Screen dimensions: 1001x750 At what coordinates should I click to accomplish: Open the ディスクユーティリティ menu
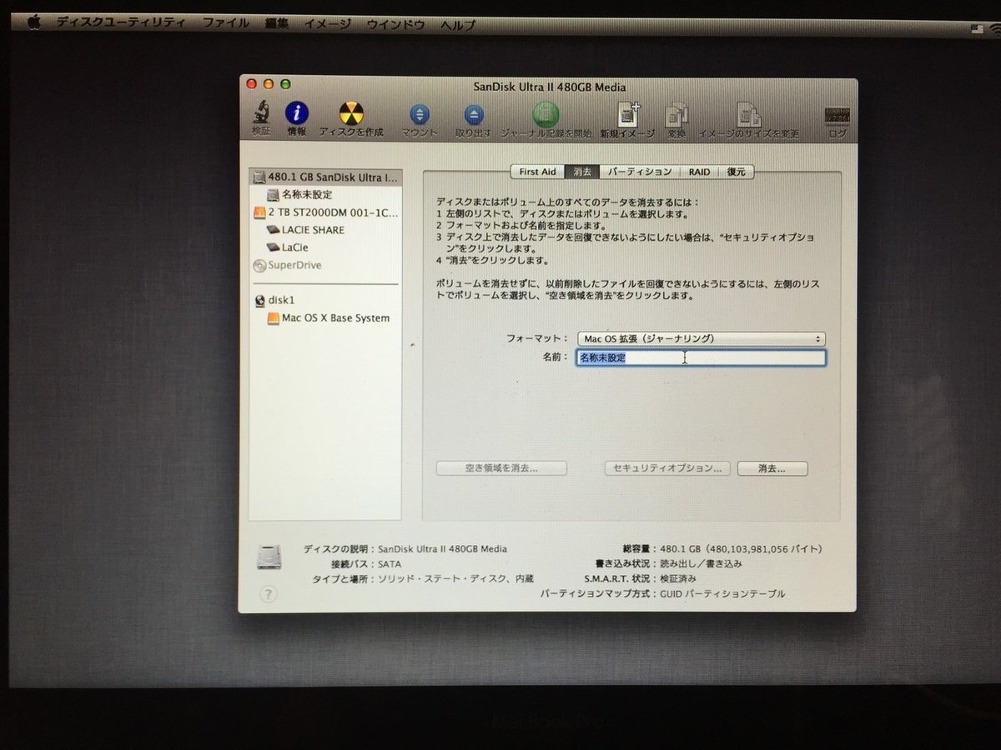(x=121, y=23)
